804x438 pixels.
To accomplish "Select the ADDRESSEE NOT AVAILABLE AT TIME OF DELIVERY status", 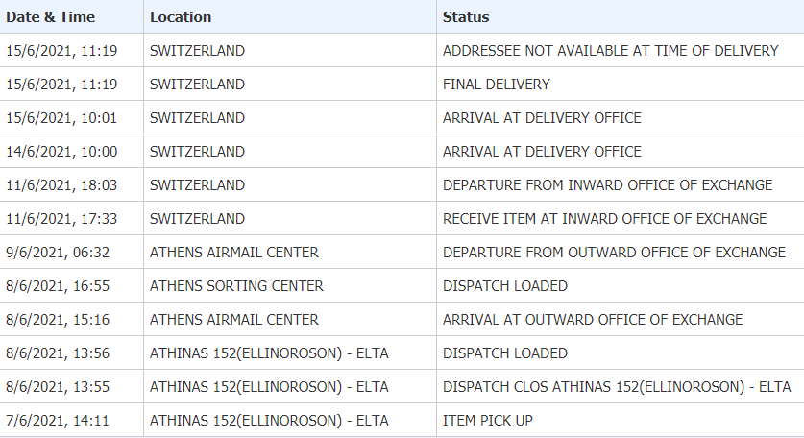I will click(x=610, y=51).
